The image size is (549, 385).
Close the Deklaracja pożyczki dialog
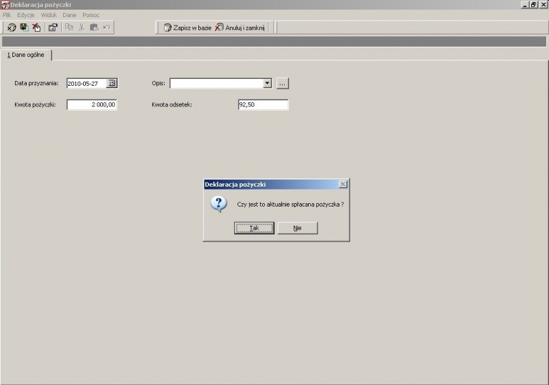pyautogui.click(x=343, y=185)
